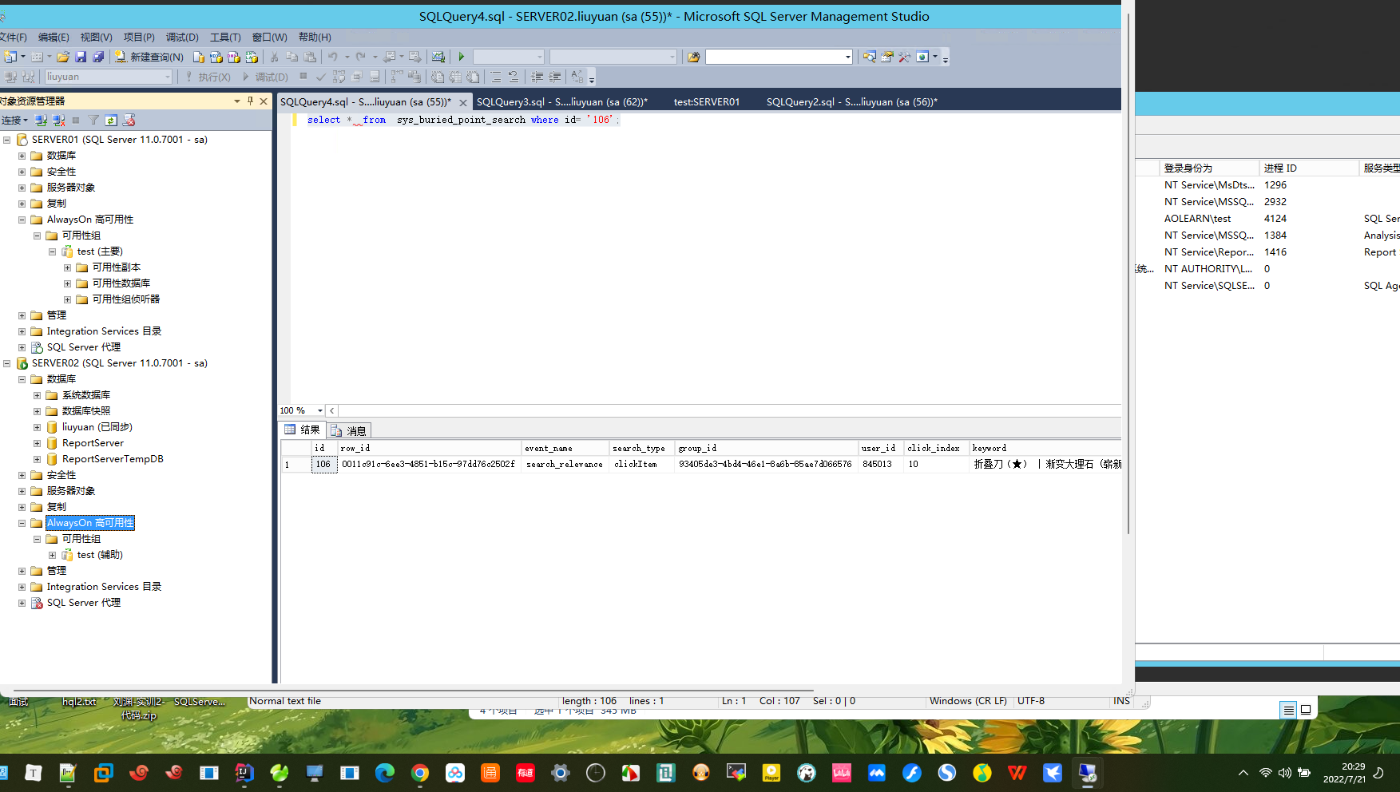Image resolution: width=1400 pixels, height=792 pixels.
Task: Click the Object Explorer filter funnel icon
Action: (93, 121)
